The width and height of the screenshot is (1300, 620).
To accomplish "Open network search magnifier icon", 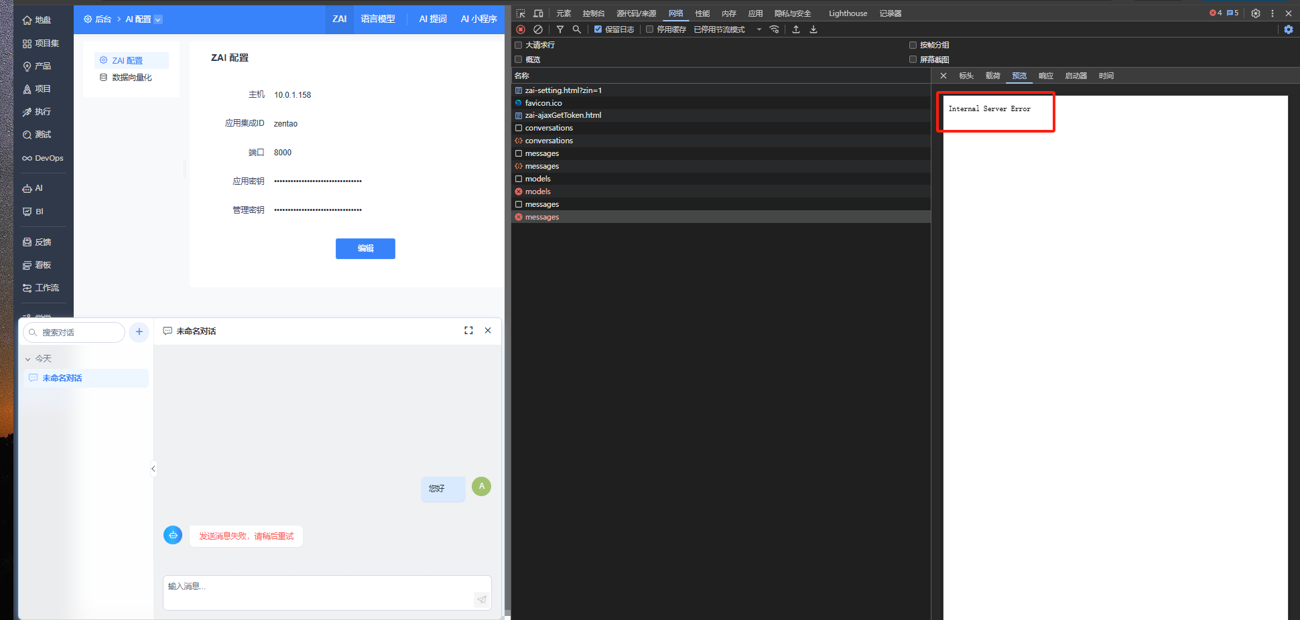I will 577,29.
